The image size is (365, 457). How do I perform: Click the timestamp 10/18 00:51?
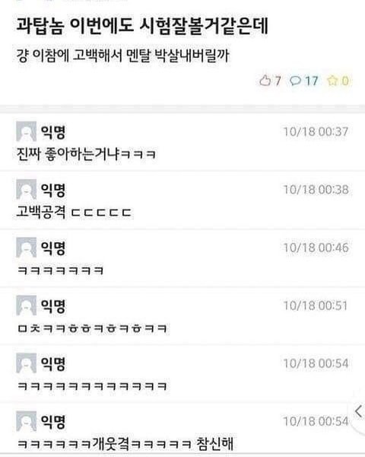pyautogui.click(x=316, y=305)
